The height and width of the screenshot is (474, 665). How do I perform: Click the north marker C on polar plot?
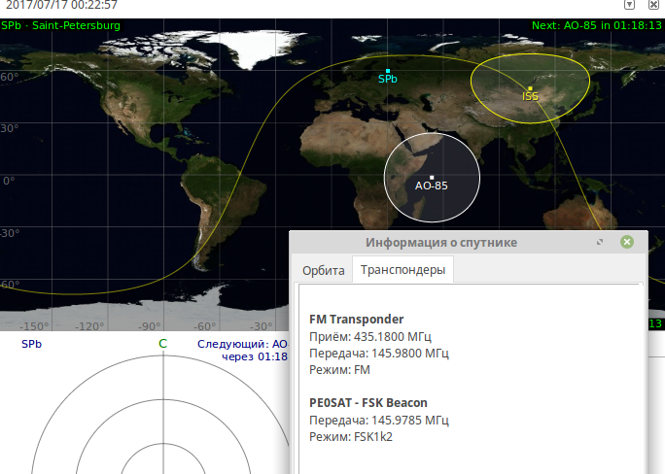pyautogui.click(x=162, y=344)
